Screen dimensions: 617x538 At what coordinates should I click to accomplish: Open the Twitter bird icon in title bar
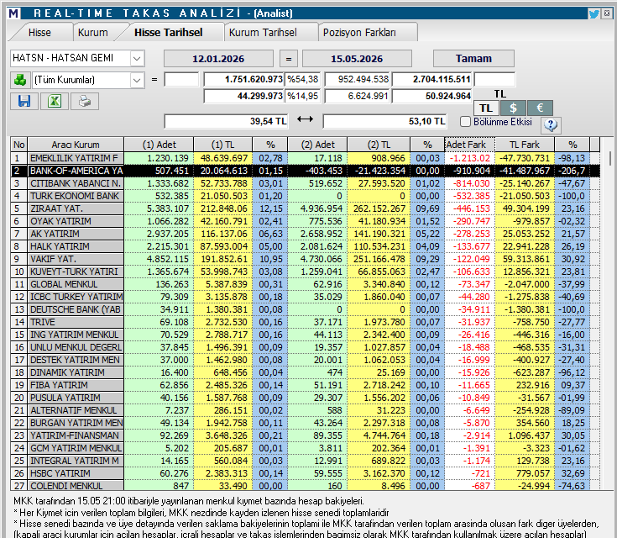tap(593, 13)
